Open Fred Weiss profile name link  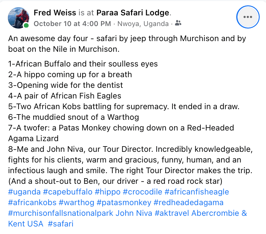pyautogui.click(x=55, y=13)
